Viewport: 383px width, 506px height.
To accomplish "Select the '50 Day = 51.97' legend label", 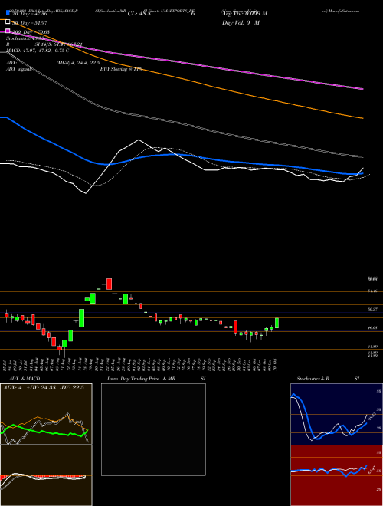I will pyautogui.click(x=29, y=23).
